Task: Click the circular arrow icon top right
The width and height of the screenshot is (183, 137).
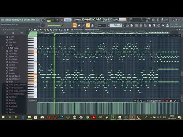Action: coord(153,20)
